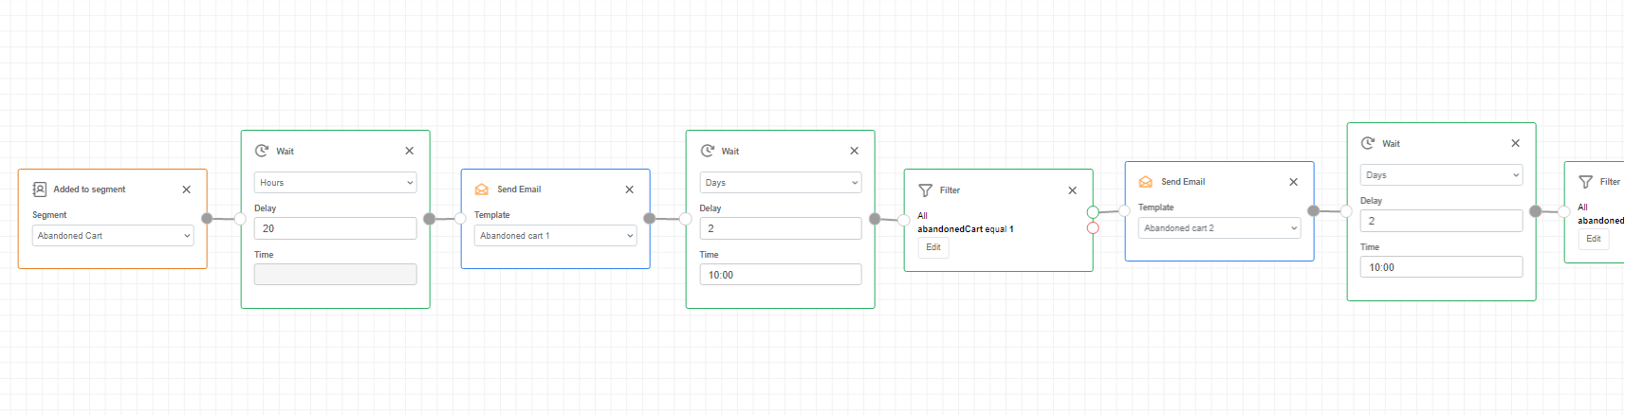This screenshot has width=1625, height=415.
Task: Expand the Hours unit dropdown in the first Wait node
Action: (335, 183)
